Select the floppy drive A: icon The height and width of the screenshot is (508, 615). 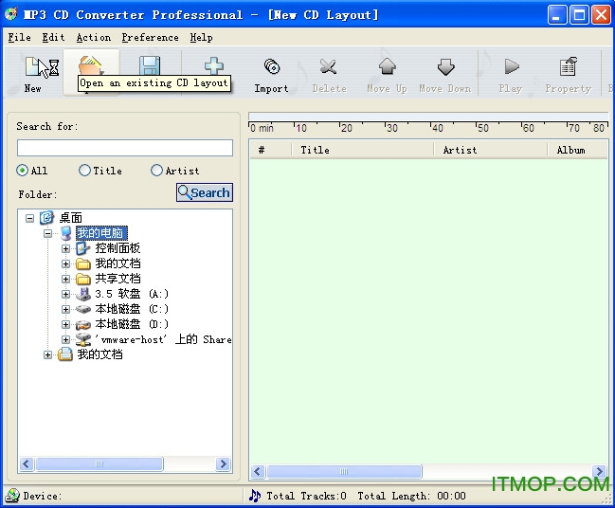(83, 294)
